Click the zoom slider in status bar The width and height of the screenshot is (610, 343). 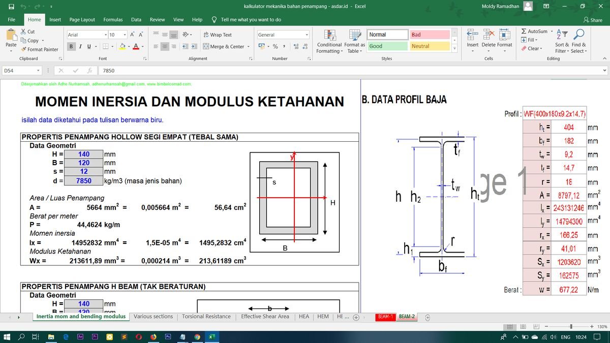571,326
